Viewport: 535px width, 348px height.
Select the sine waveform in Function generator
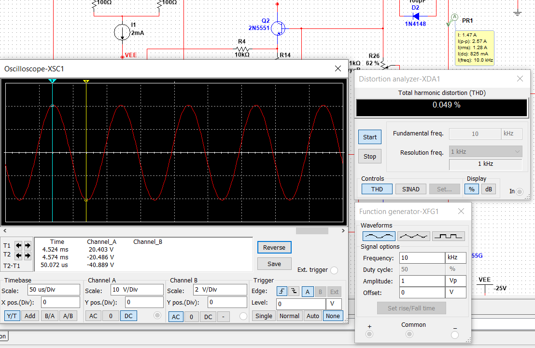(x=379, y=236)
